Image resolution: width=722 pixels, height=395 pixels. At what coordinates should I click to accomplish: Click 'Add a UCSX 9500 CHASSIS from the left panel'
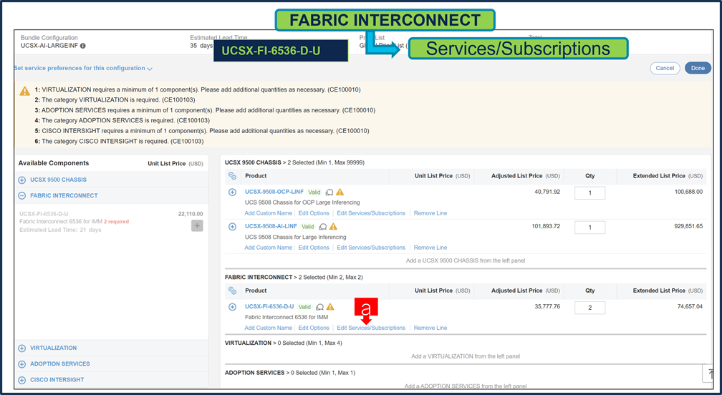point(466,260)
